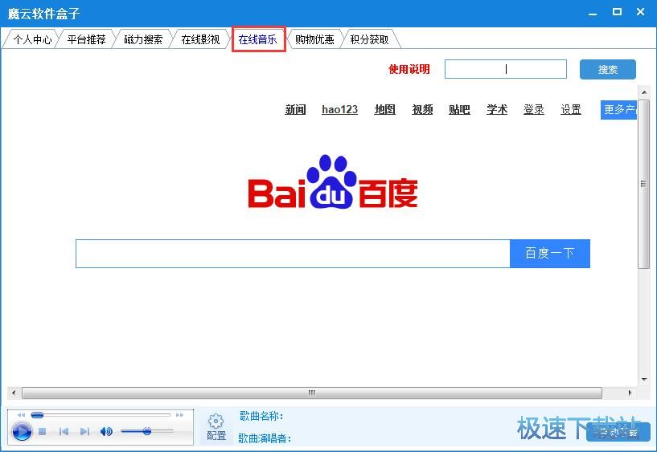Click the player seek bar handle
Screen dimensions: 657x452
[x=37, y=415]
